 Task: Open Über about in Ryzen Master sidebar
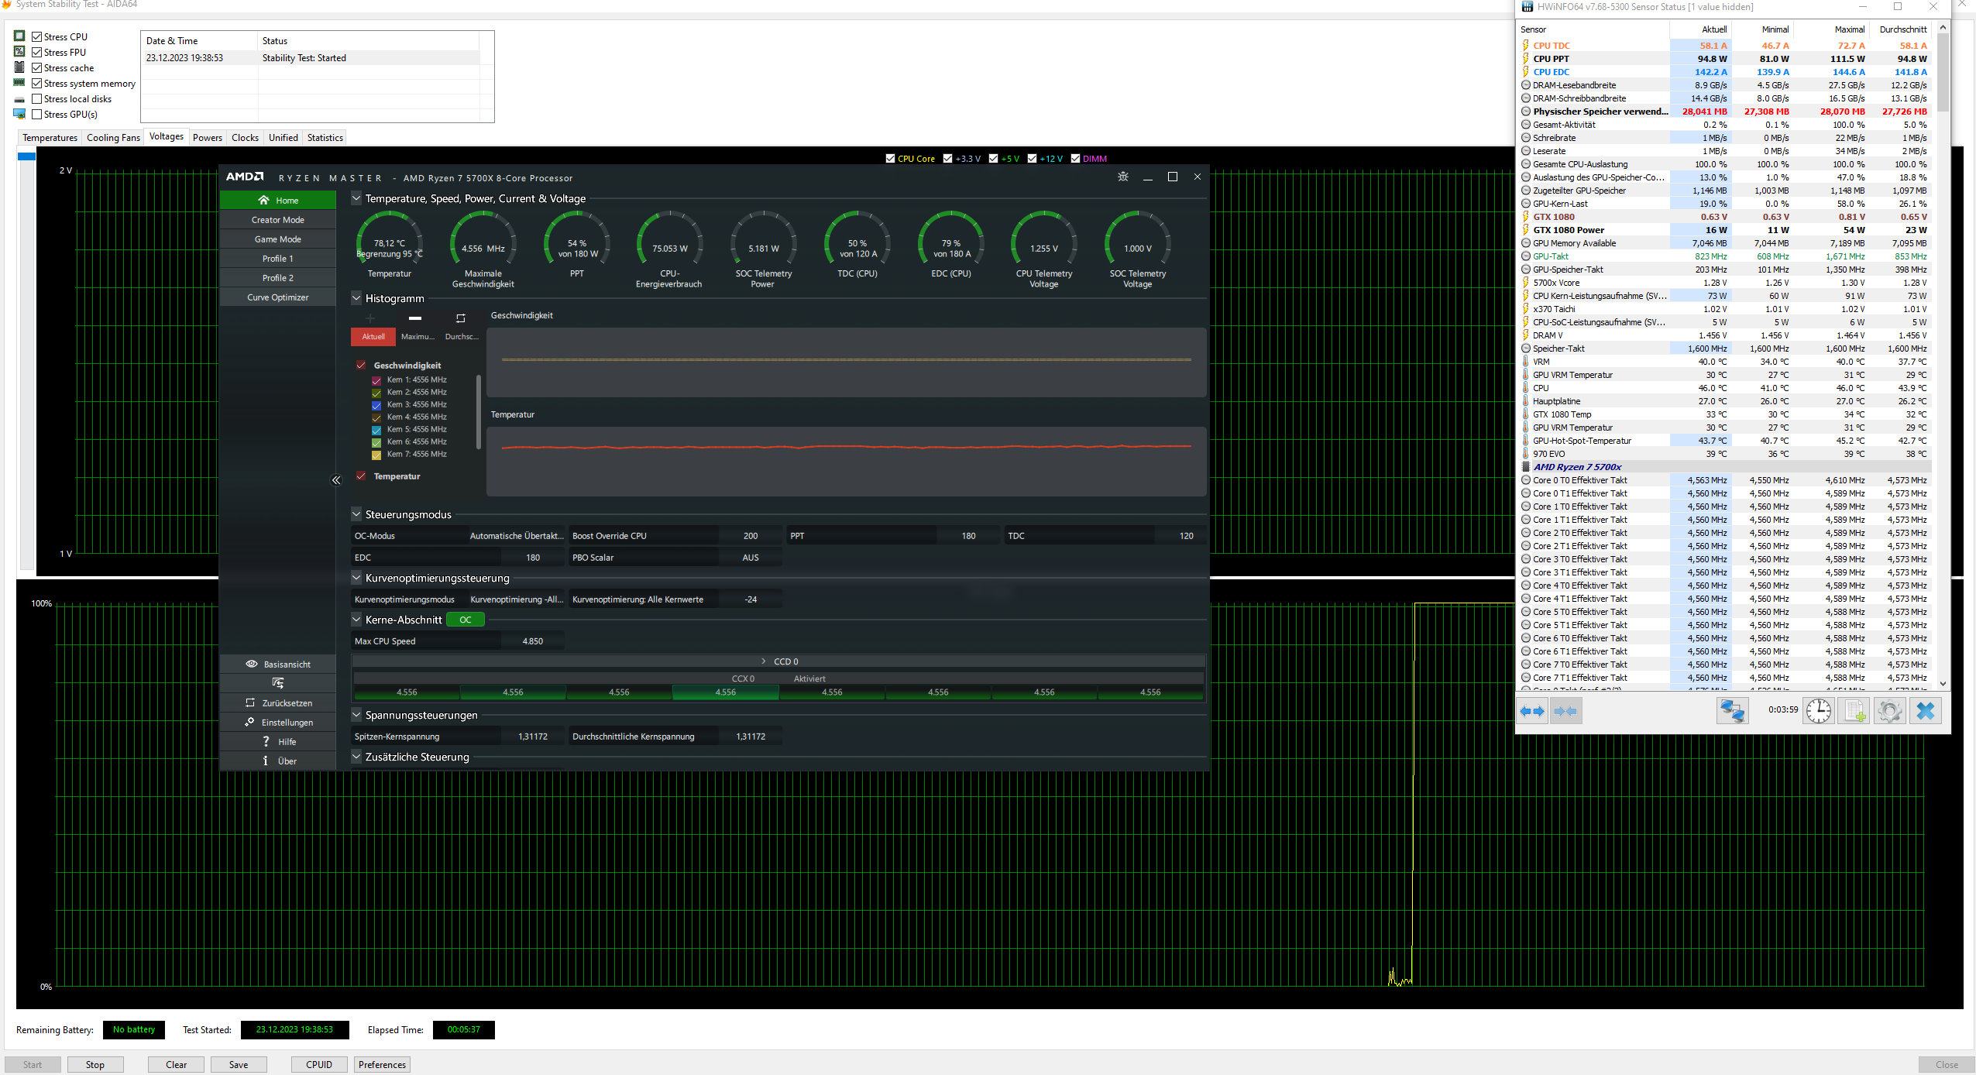278,761
